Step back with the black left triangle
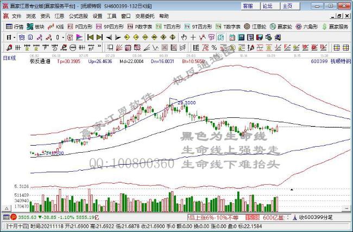The height and width of the screenshot is (232, 353). coord(109,37)
